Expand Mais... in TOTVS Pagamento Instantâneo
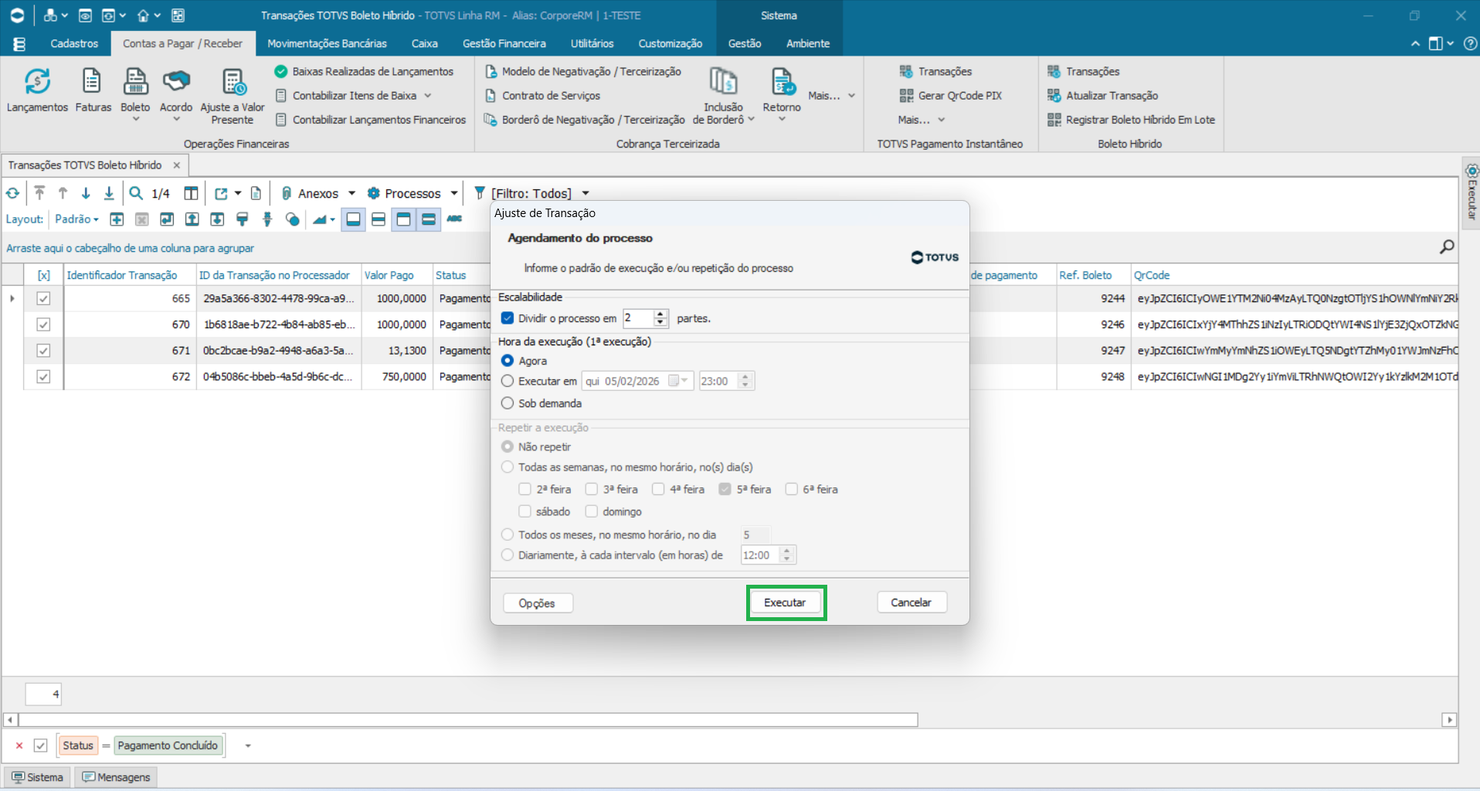The image size is (1480, 791). coord(922,120)
